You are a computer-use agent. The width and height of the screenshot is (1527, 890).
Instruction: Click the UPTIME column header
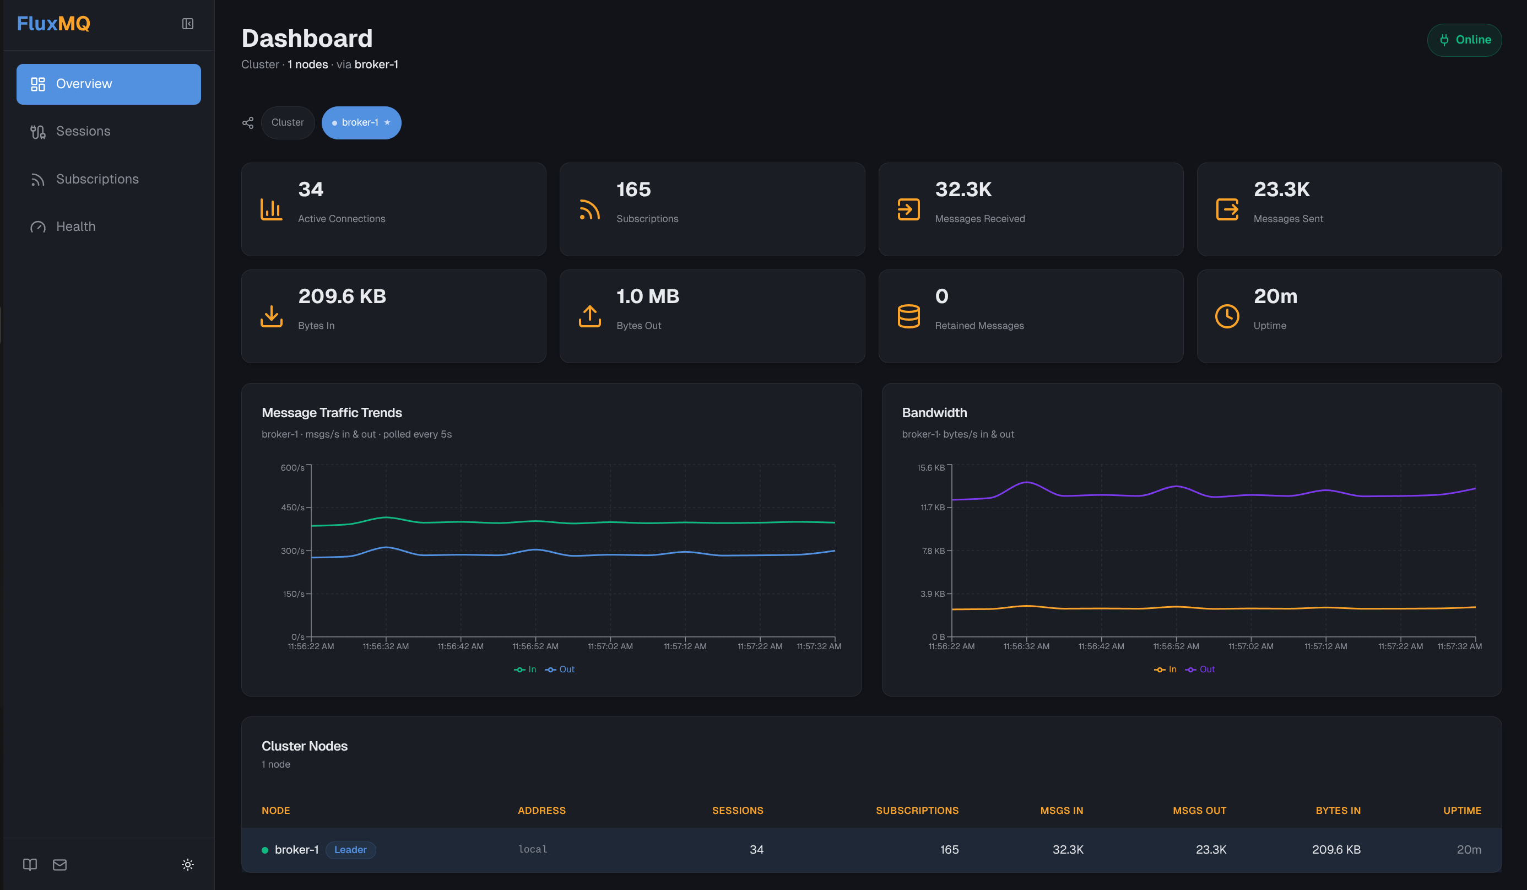tap(1462, 811)
